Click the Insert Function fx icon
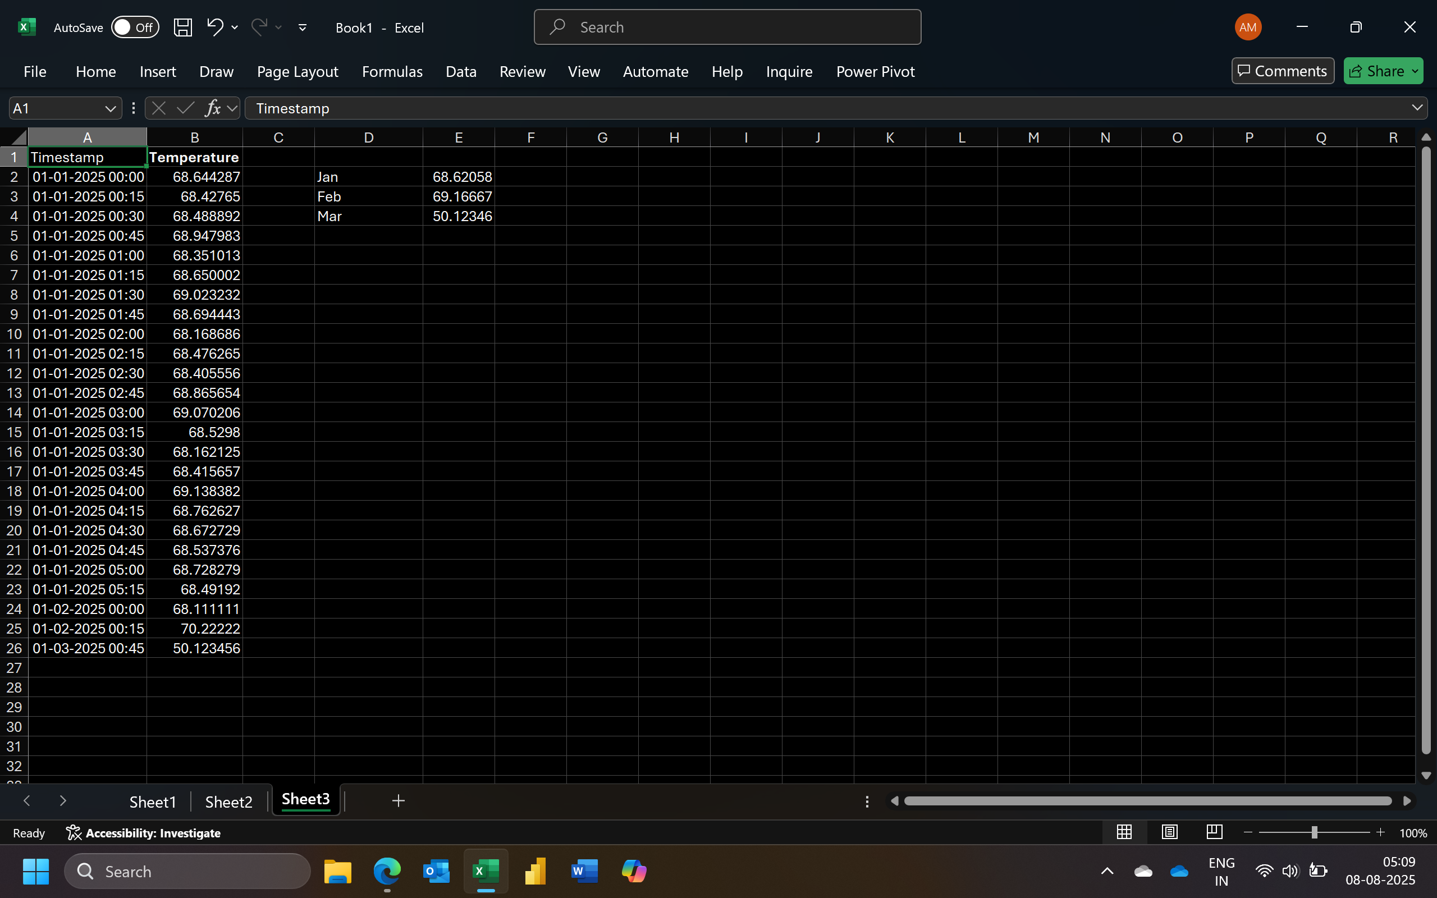 tap(212, 108)
